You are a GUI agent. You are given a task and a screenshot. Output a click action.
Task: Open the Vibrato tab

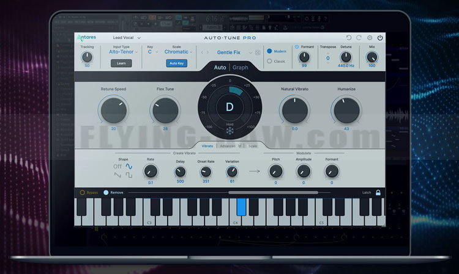tap(207, 146)
